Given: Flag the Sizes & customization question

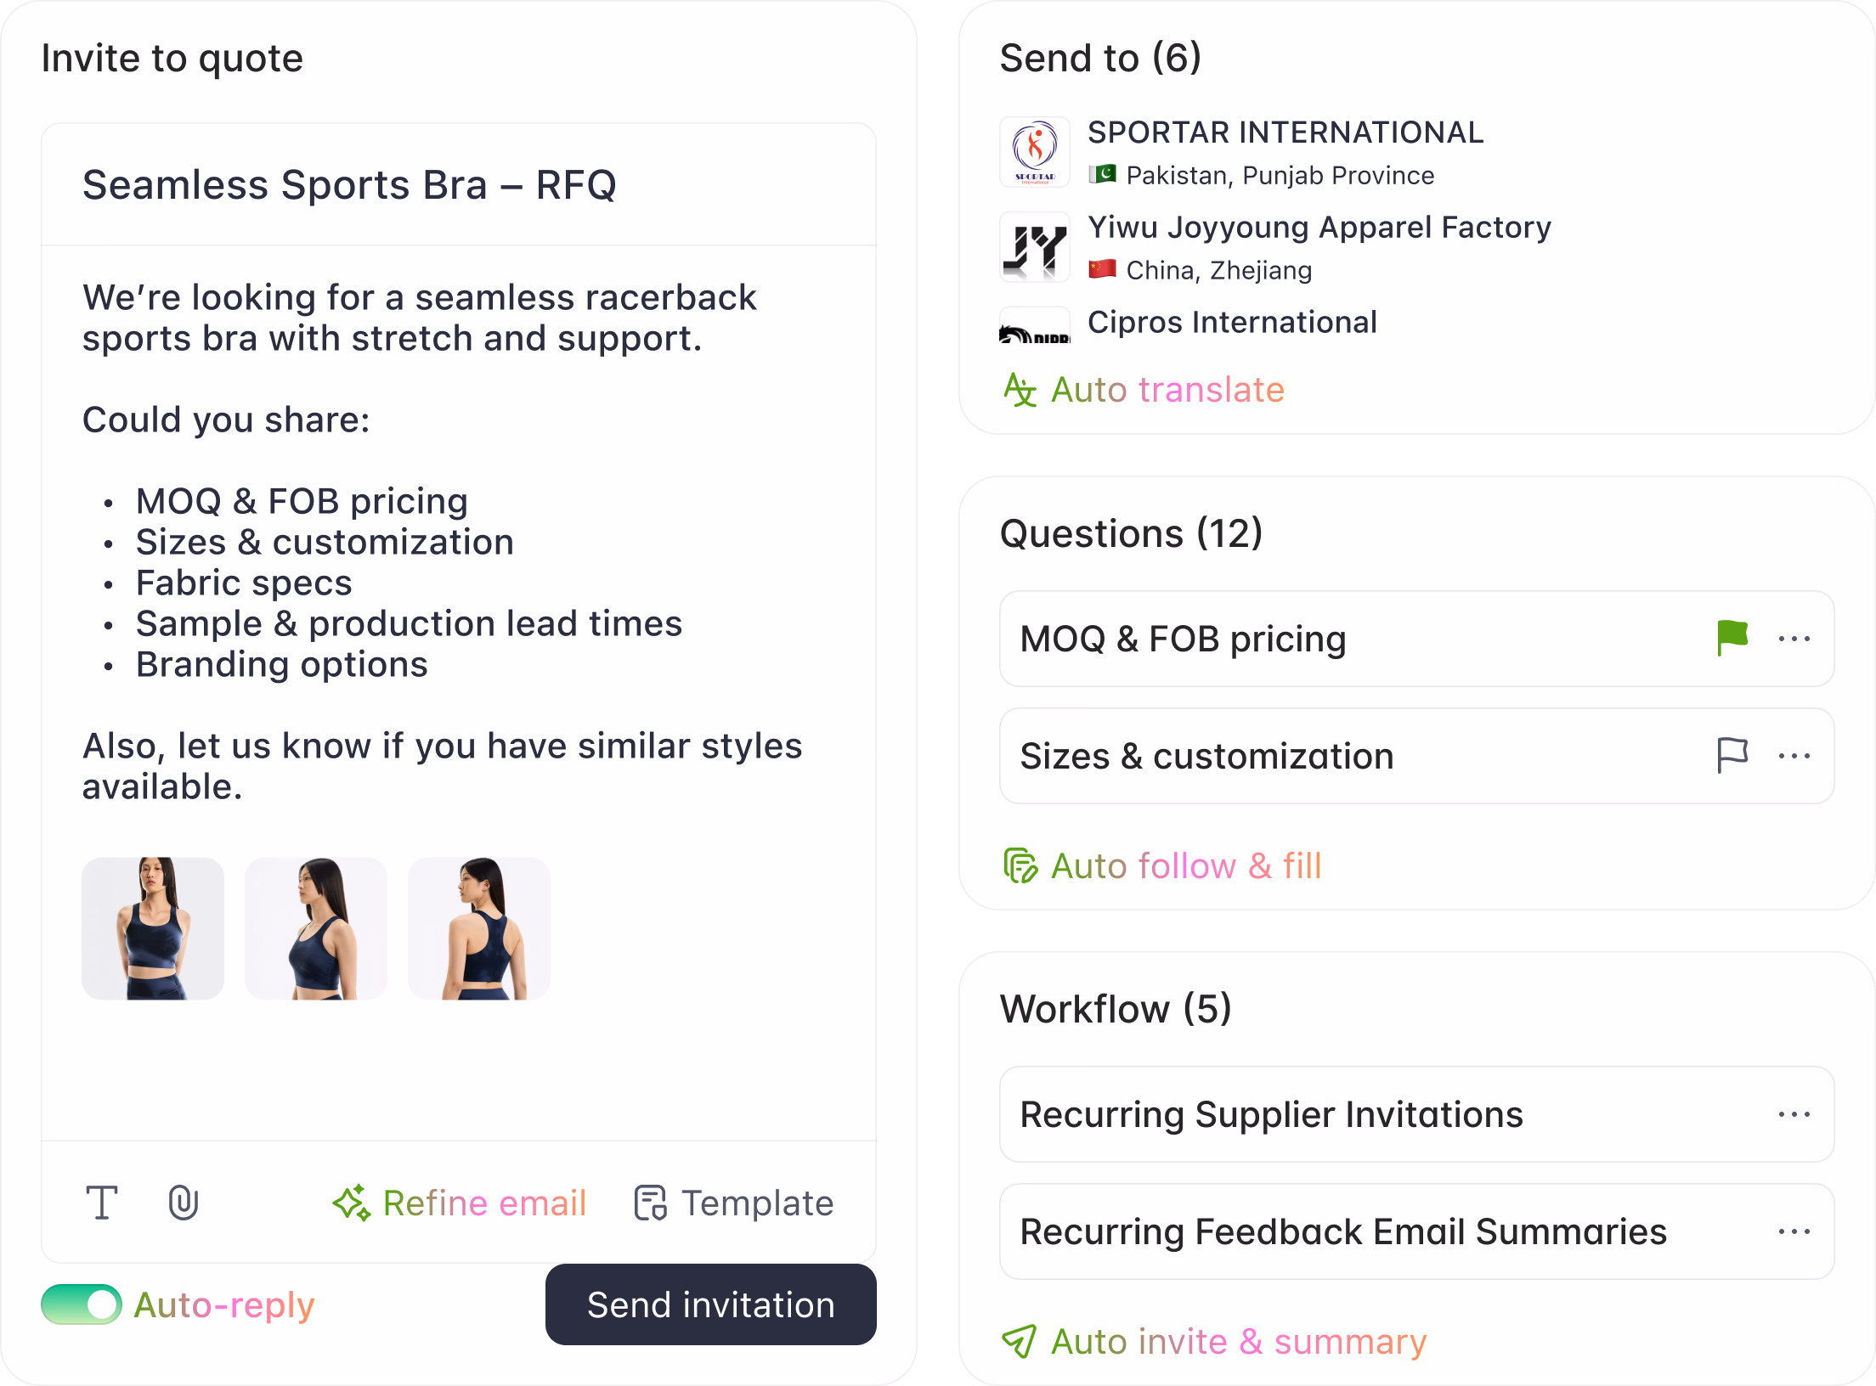Looking at the screenshot, I should pos(1732,755).
